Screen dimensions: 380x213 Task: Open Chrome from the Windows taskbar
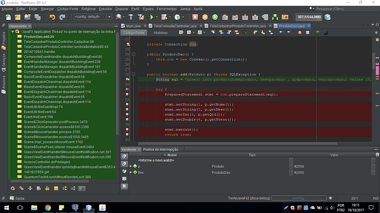tap(48, 207)
